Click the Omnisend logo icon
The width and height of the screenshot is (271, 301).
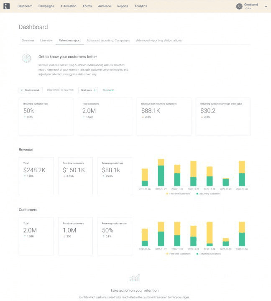click(6, 6)
